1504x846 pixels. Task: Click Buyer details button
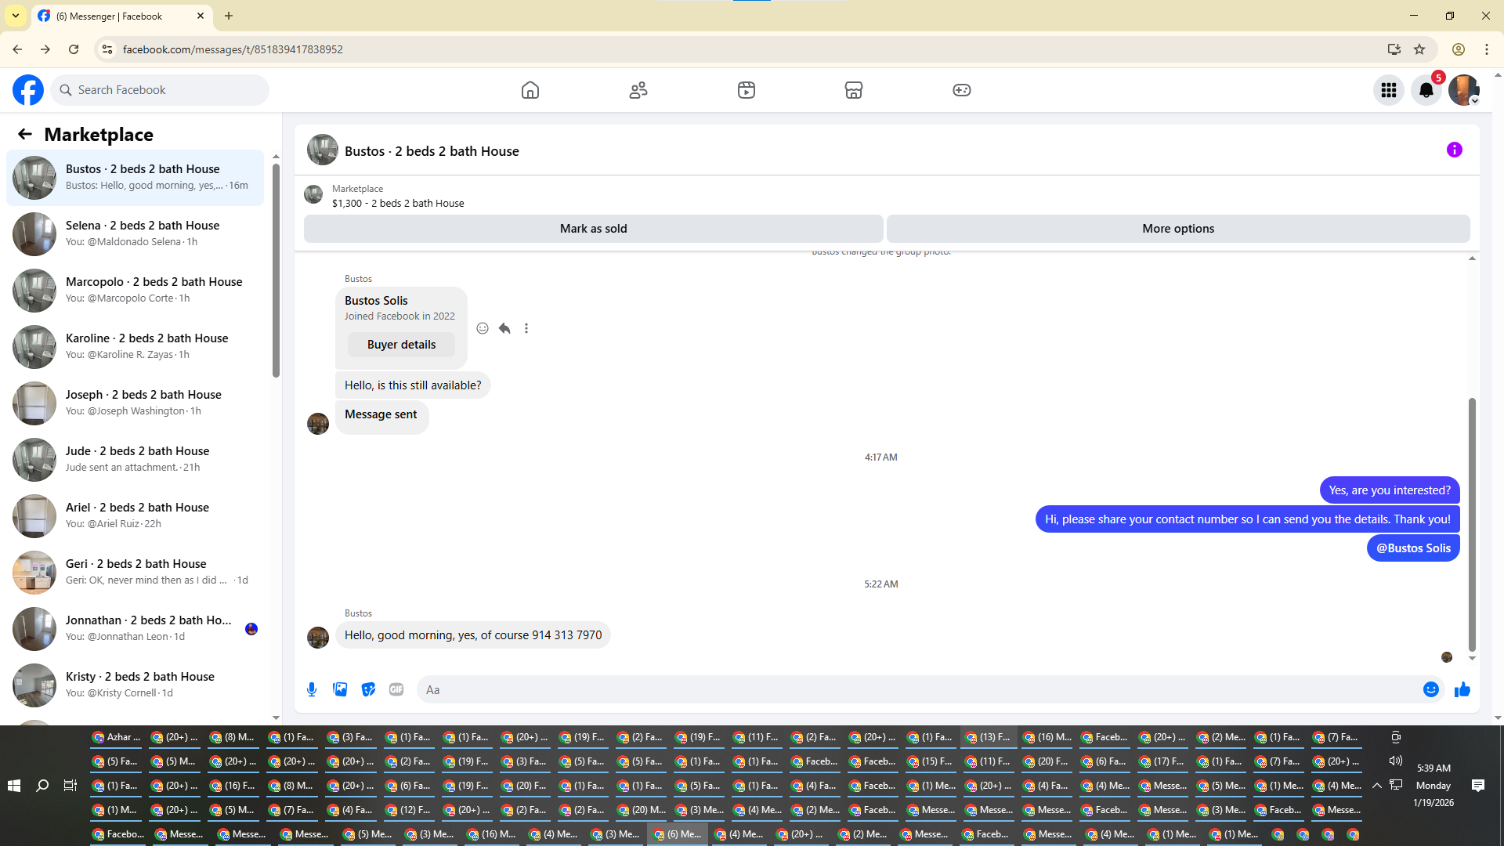tap(401, 345)
